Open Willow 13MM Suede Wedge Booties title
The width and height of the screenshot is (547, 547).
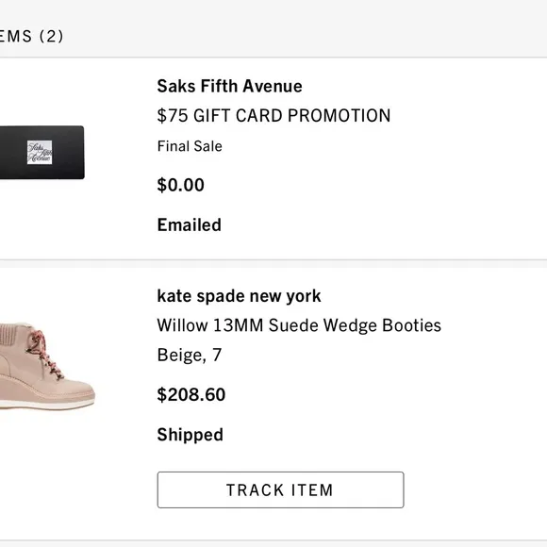(299, 325)
